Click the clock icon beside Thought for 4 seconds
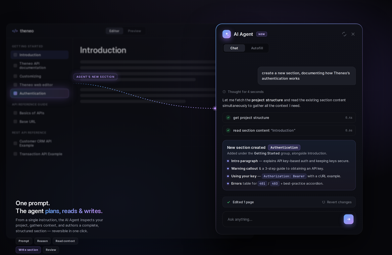 coord(224,92)
